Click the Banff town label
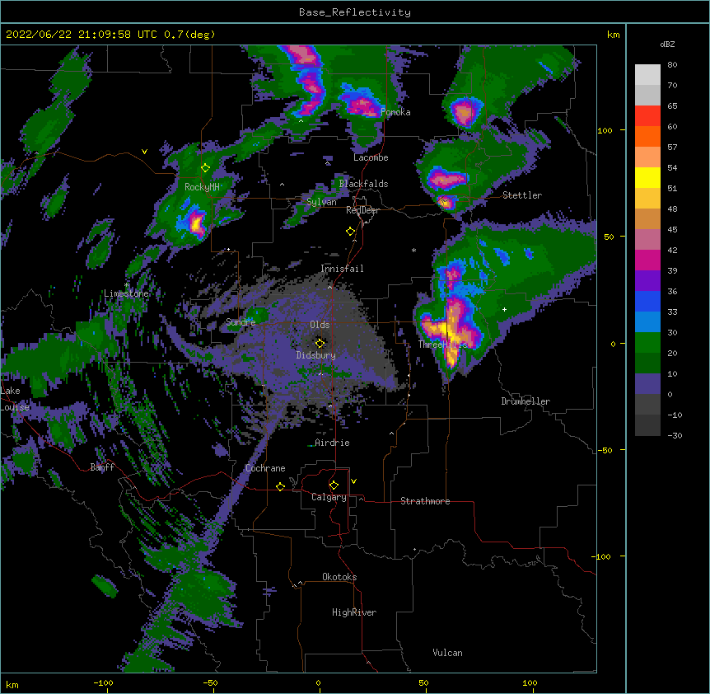 click(x=102, y=467)
